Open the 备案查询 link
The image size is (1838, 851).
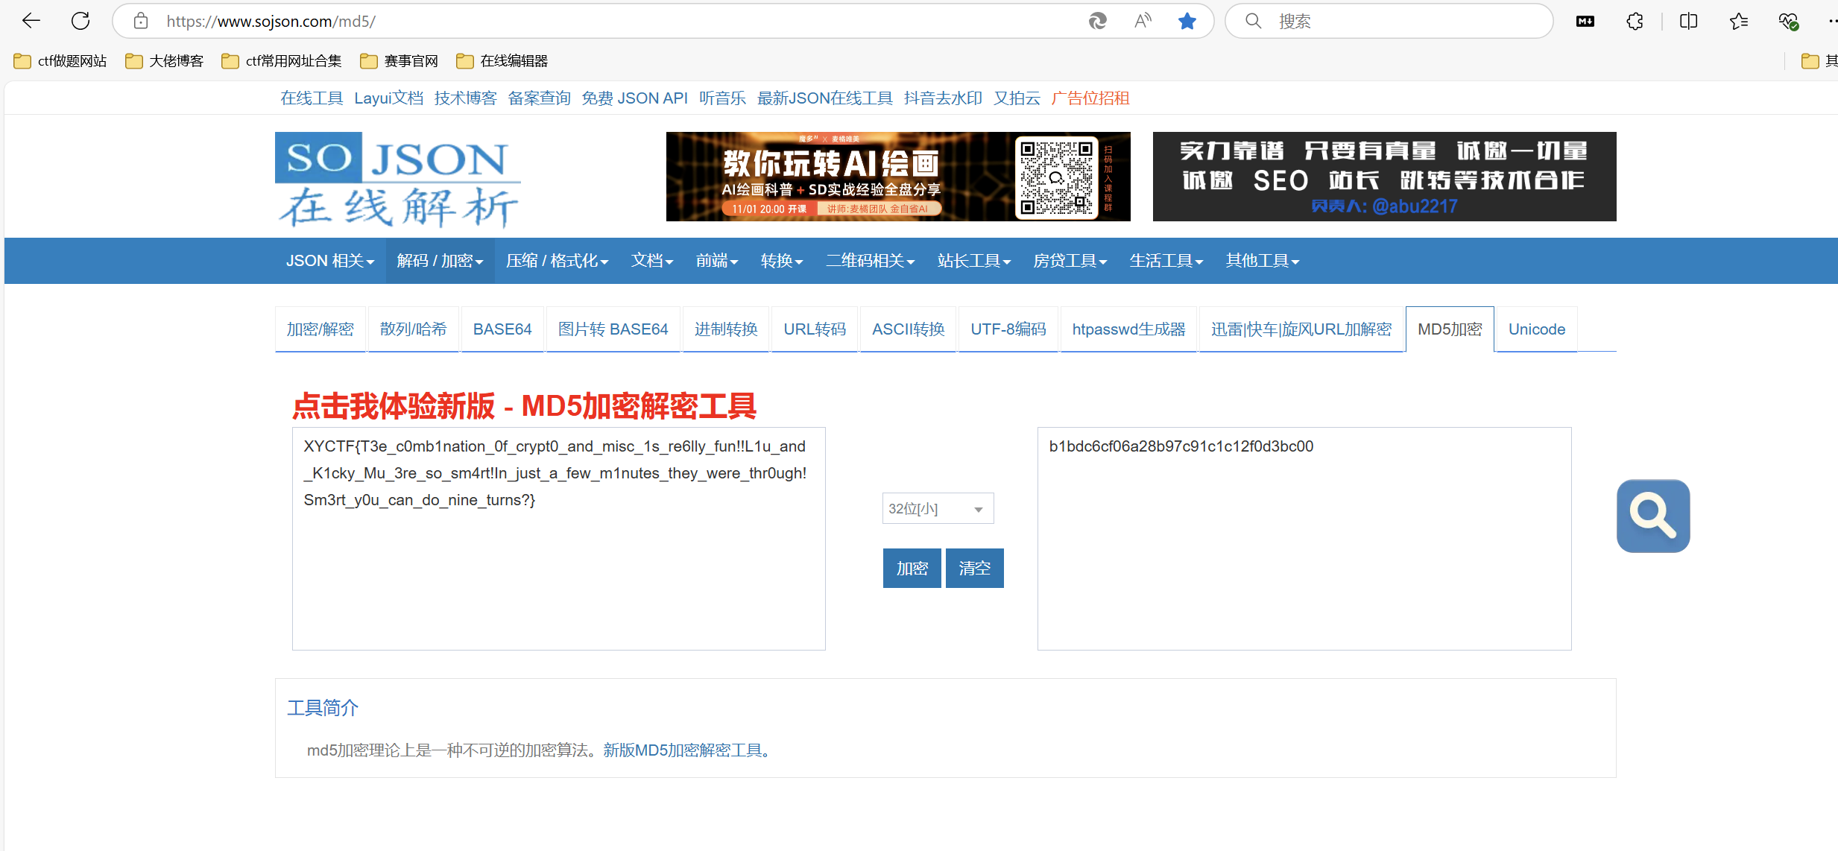539,98
